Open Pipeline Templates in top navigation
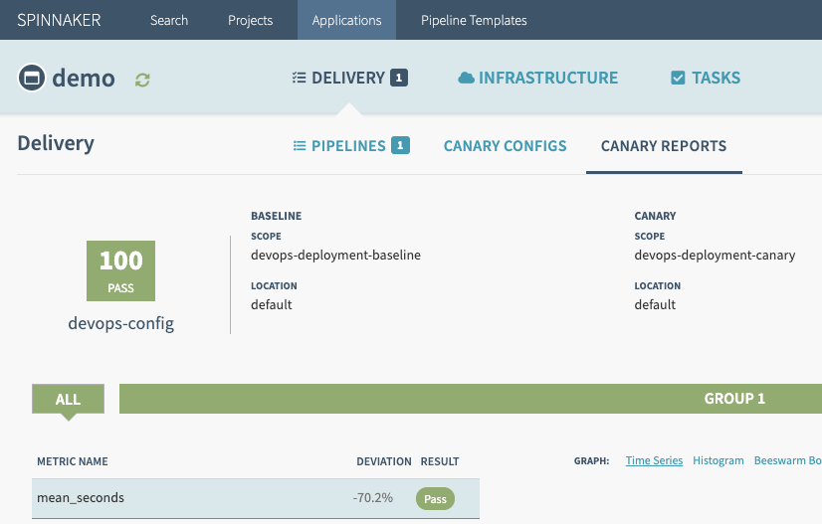Viewport: 822px width, 524px height. click(x=474, y=20)
